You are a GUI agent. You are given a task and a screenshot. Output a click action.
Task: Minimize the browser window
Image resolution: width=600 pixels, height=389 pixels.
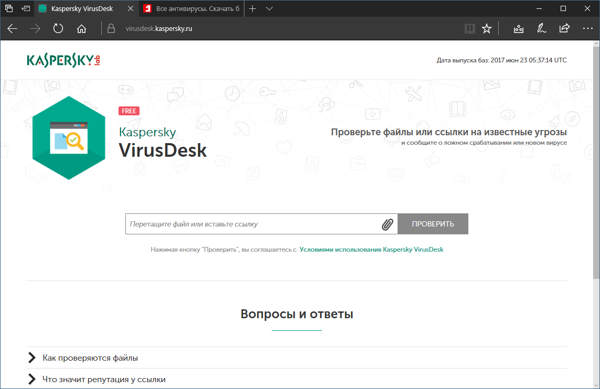539,8
